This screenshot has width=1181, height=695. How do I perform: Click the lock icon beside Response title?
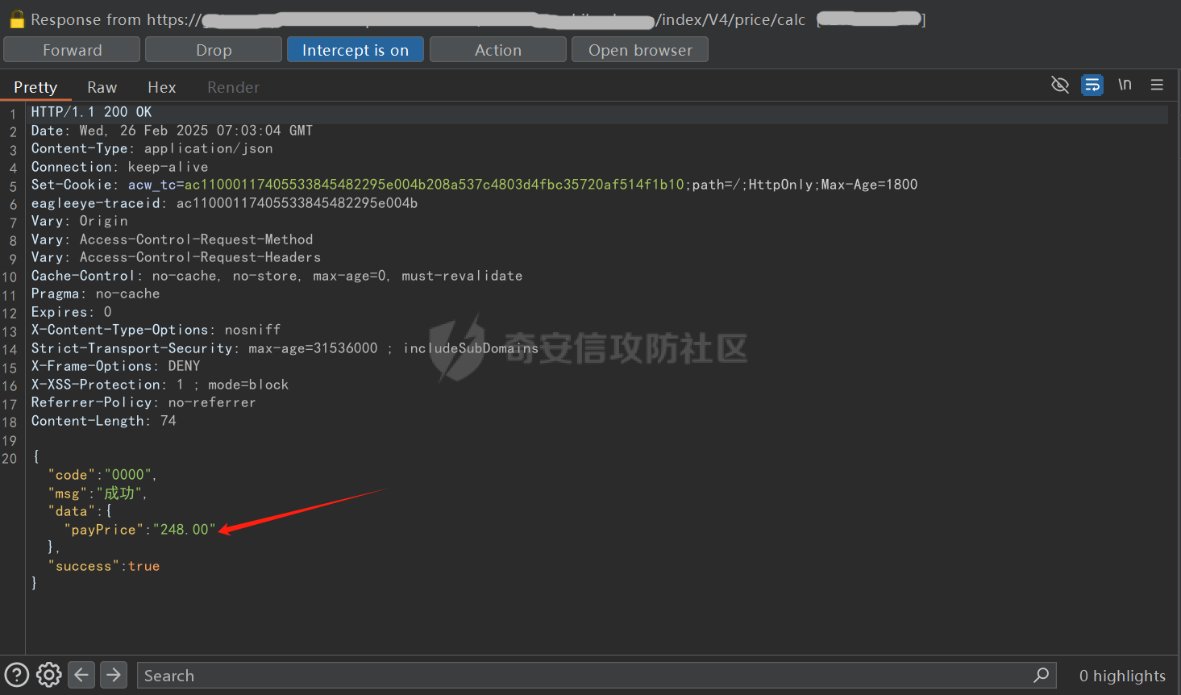point(16,19)
